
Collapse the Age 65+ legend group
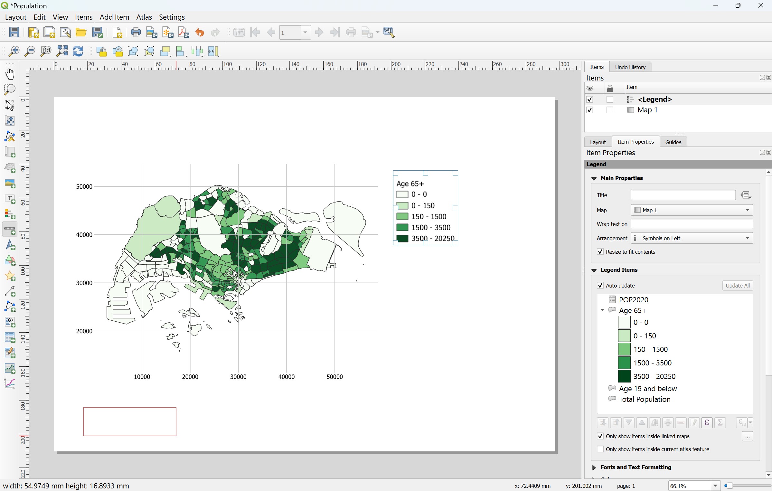pyautogui.click(x=602, y=310)
